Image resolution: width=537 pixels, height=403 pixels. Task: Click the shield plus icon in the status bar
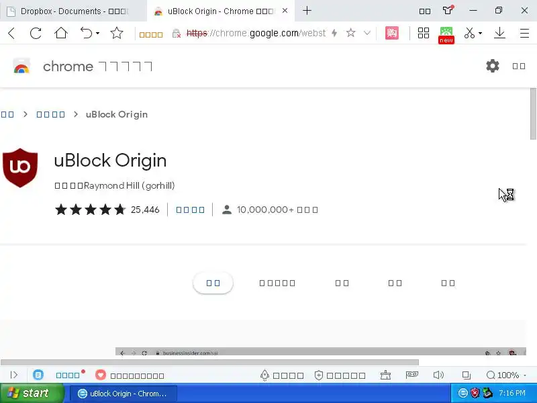click(318, 375)
